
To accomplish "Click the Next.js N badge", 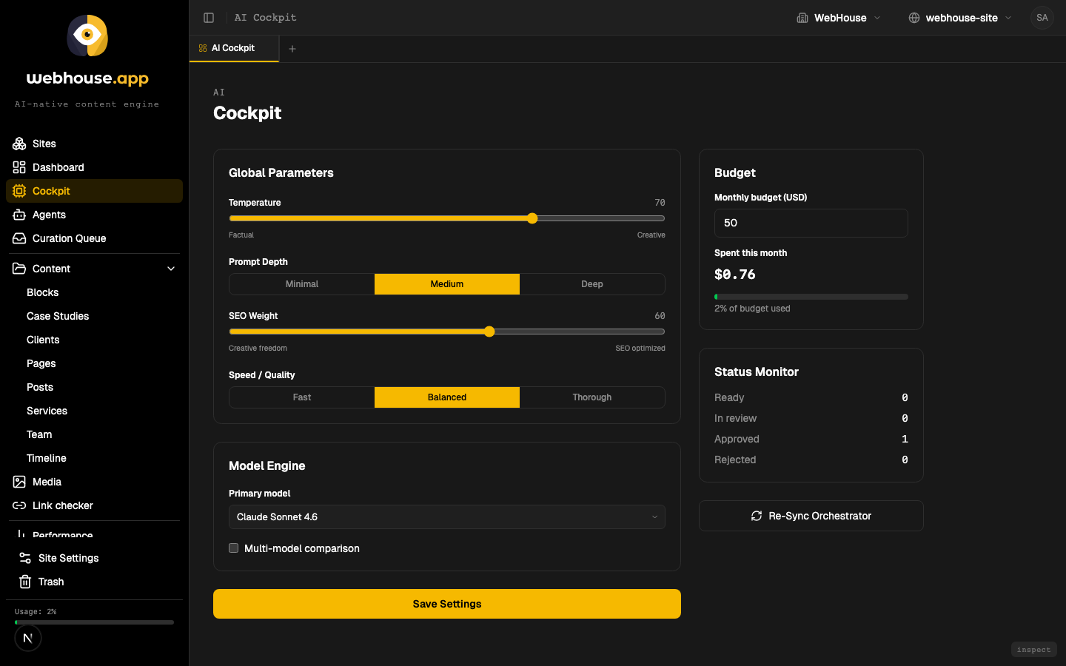I will (28, 638).
